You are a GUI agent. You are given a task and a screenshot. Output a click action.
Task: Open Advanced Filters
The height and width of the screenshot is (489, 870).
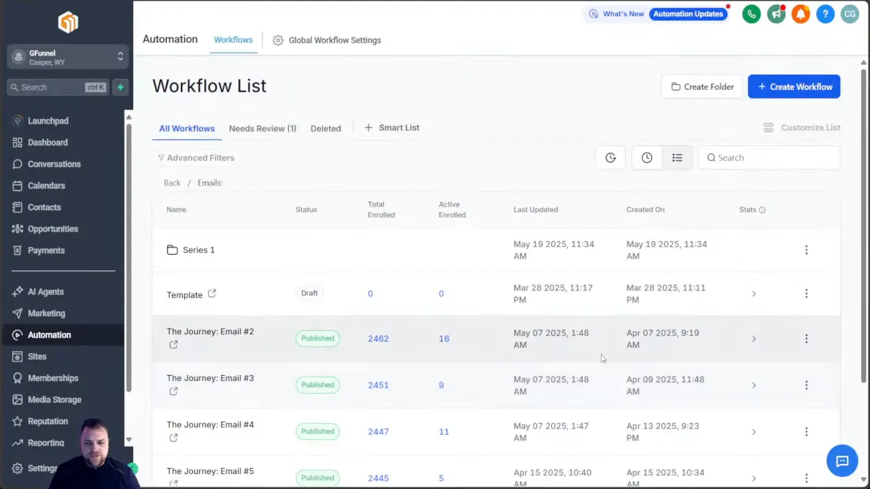196,158
